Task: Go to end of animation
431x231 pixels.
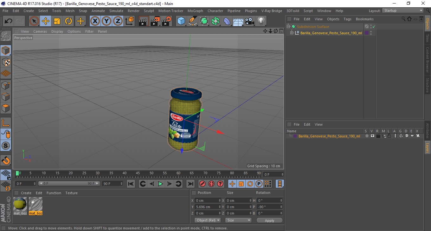Action: (190, 184)
